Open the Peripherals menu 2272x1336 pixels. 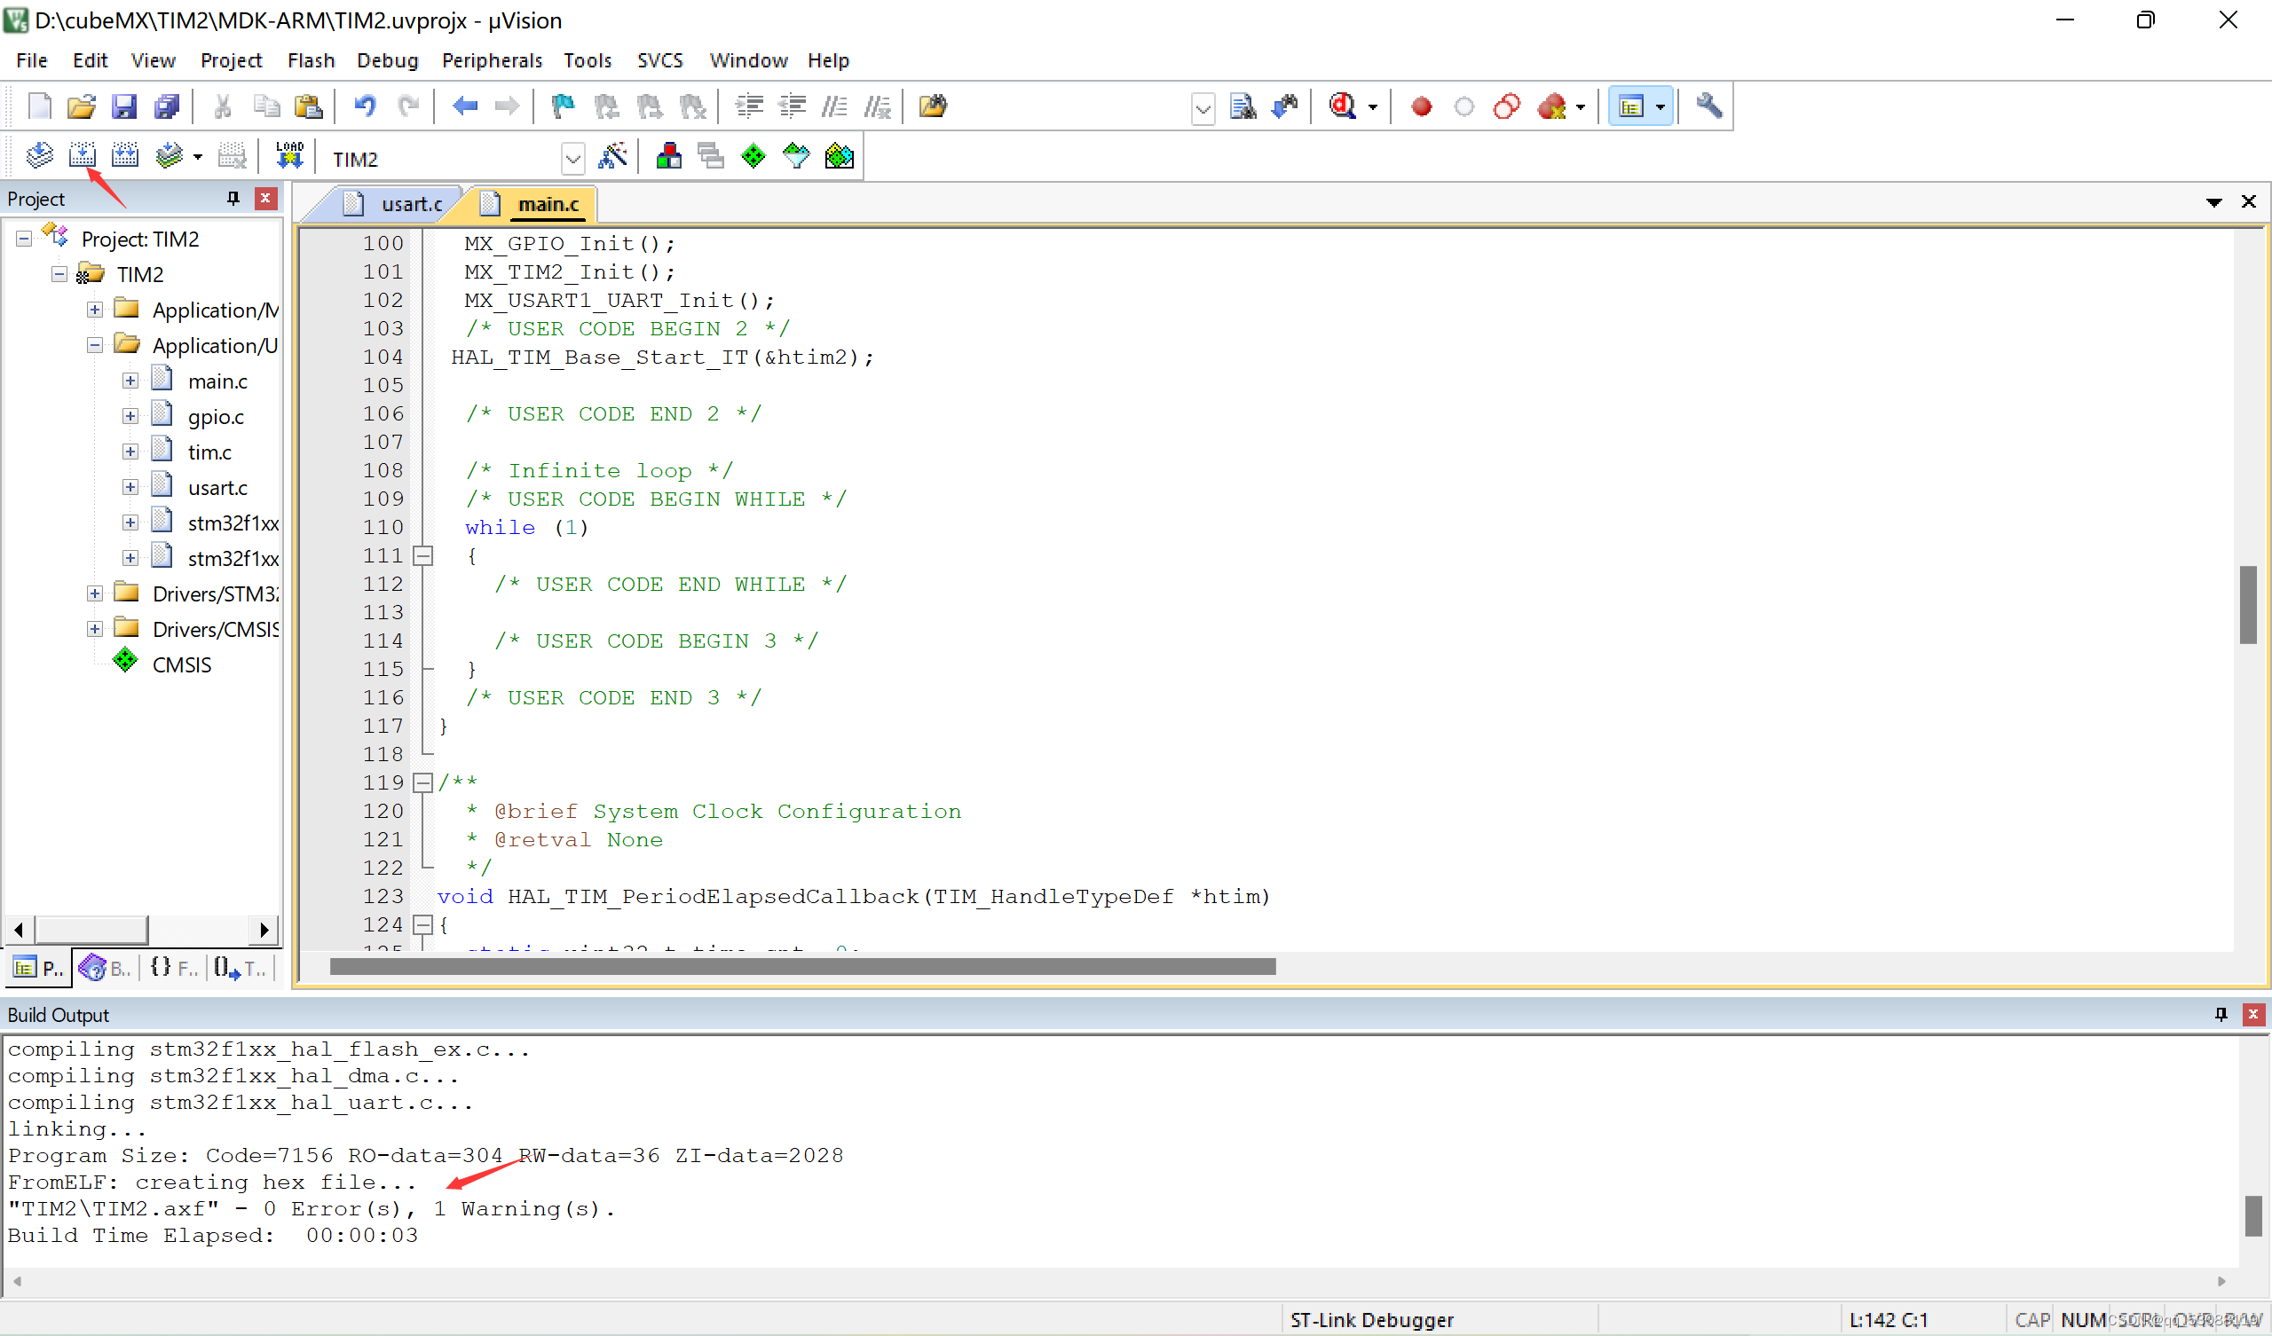[492, 60]
